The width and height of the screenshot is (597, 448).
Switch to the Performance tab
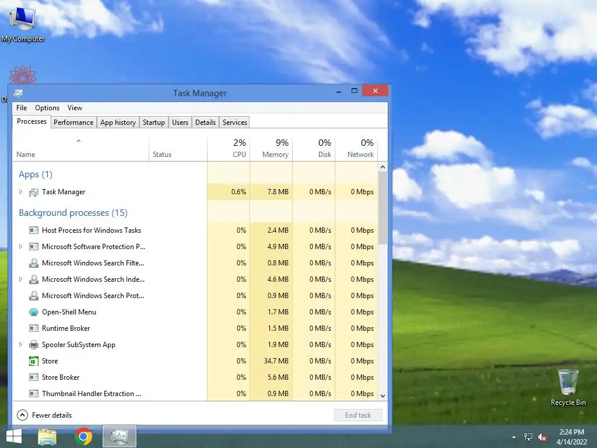click(73, 123)
